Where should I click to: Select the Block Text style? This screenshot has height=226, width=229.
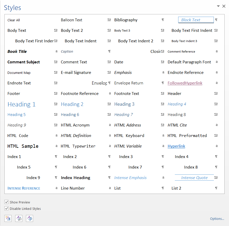pos(196,20)
